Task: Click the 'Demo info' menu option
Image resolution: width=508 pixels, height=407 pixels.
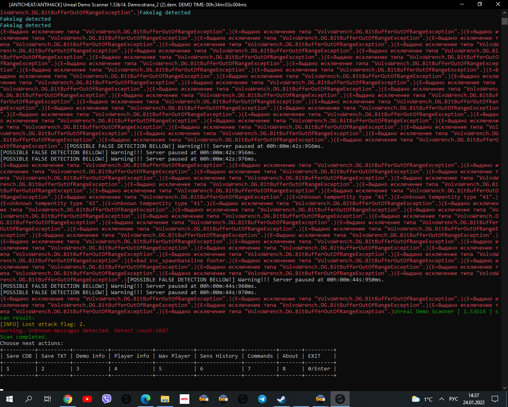Action: pos(90,356)
